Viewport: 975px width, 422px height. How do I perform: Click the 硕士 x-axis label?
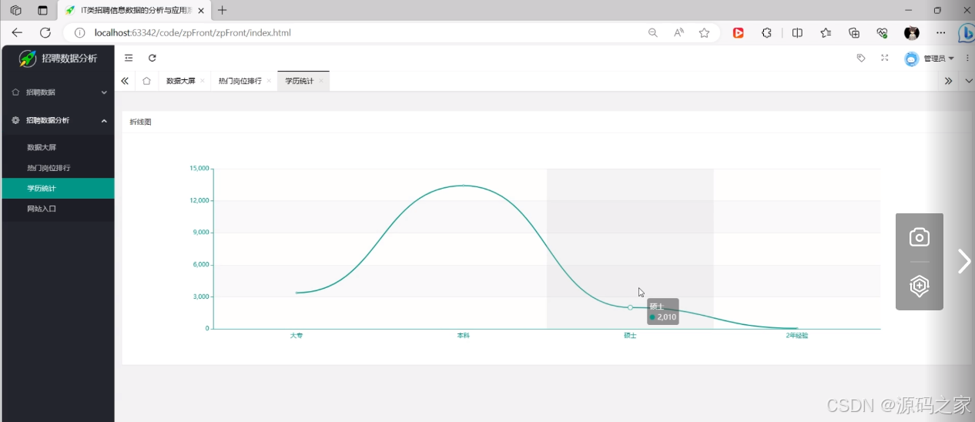pos(630,336)
